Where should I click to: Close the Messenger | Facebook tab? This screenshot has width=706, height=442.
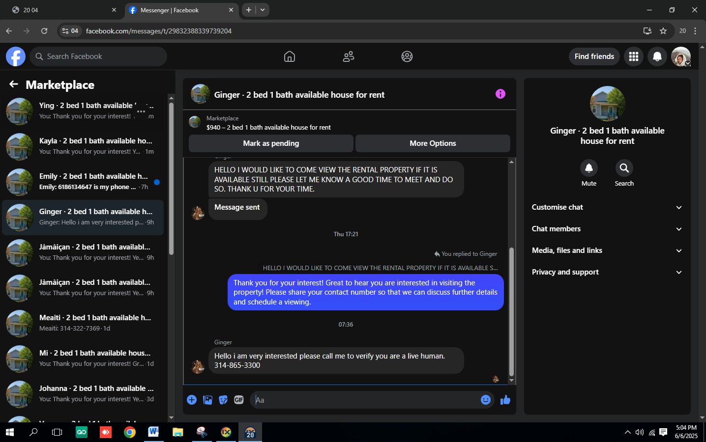click(x=231, y=10)
